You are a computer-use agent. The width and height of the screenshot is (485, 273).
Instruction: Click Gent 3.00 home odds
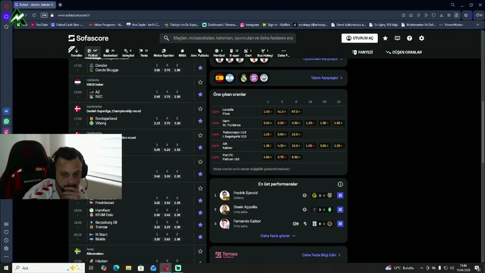point(268,123)
